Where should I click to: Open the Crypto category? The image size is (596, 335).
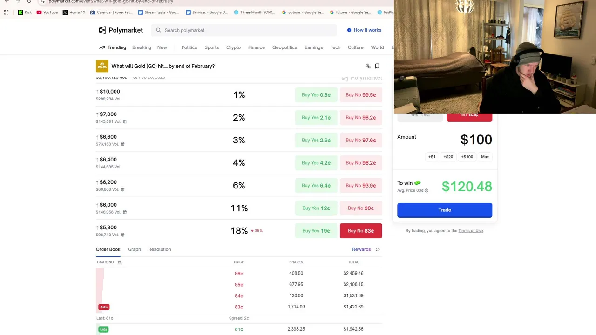point(233,47)
